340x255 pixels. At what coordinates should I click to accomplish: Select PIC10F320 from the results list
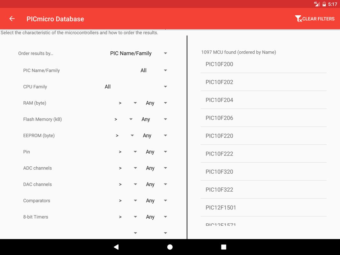[x=264, y=172]
